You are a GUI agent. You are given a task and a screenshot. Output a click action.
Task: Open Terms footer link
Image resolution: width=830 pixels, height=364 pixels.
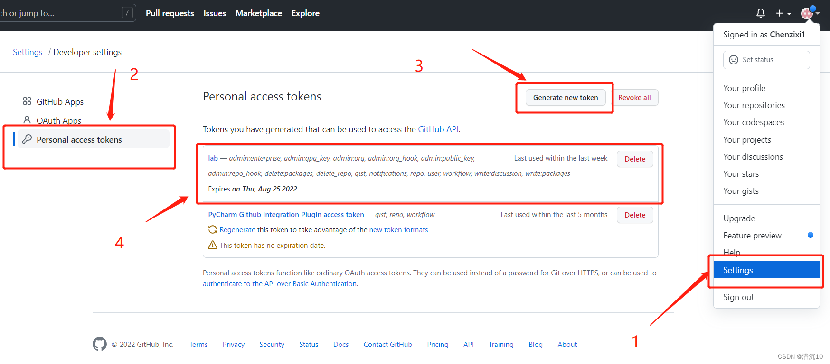pyautogui.click(x=198, y=345)
